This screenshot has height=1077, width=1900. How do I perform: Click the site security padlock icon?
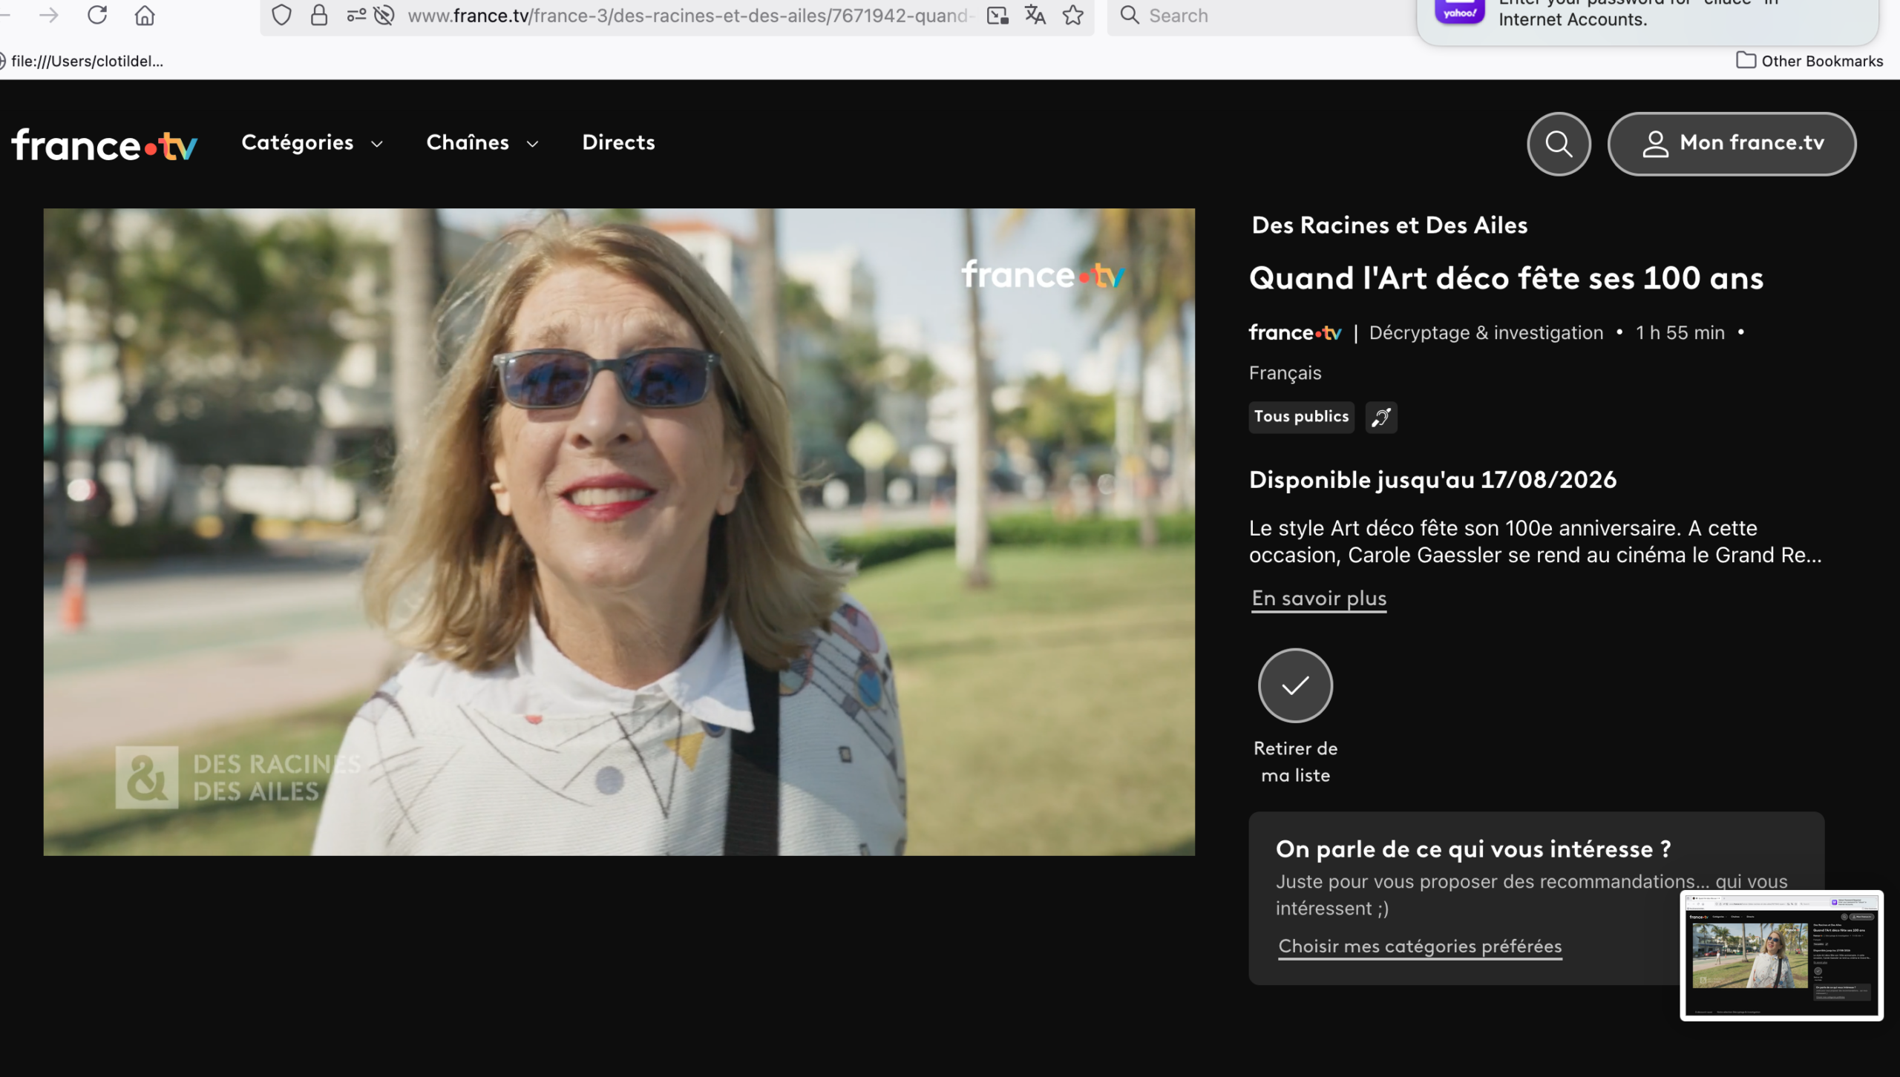(319, 15)
